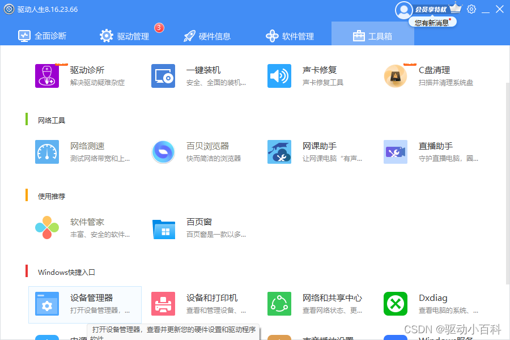
Task: Open the C盘清理 disk icon
Action: pyautogui.click(x=395, y=76)
